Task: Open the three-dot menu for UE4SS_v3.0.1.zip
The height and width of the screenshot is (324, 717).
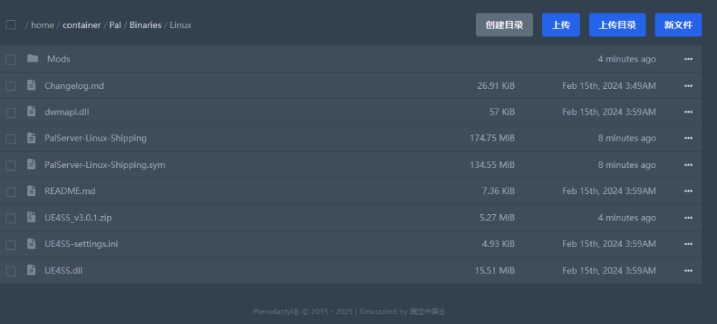Action: [x=688, y=218]
